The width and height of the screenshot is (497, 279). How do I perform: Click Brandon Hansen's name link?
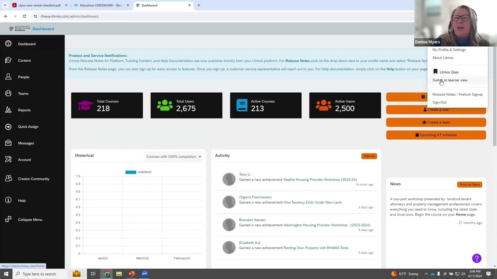[x=252, y=220]
